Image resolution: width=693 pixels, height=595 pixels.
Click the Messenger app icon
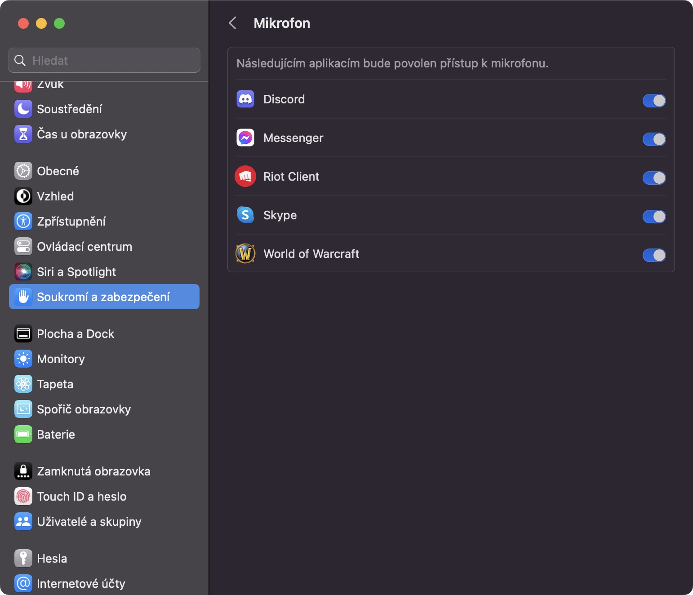(245, 138)
